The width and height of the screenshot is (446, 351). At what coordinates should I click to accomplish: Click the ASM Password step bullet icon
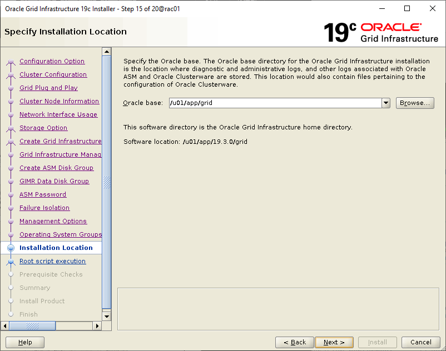(11, 195)
